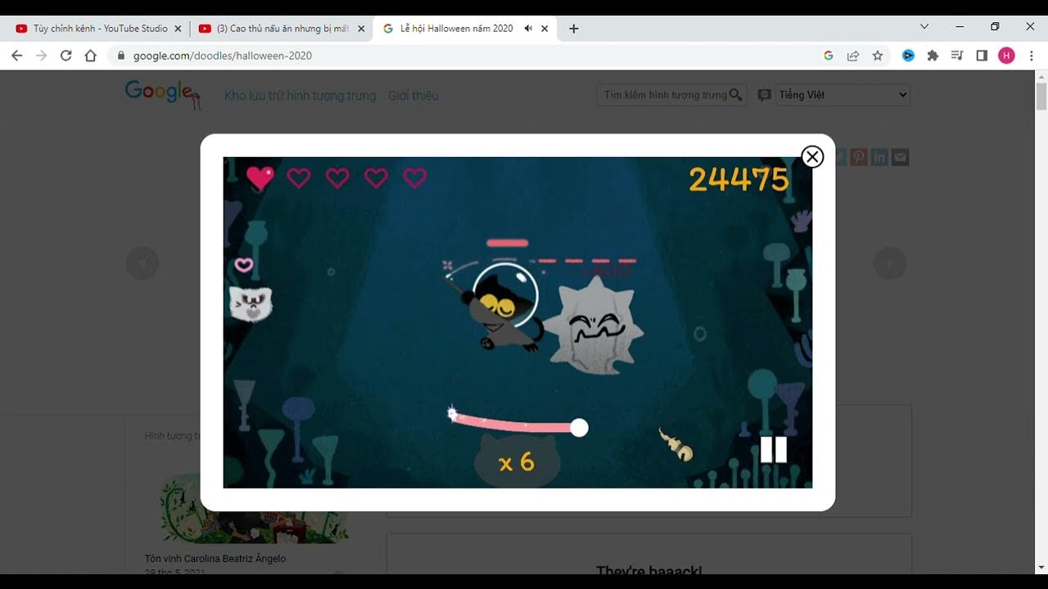Share via Pinterest icon
1048x589 pixels.
pos(858,157)
